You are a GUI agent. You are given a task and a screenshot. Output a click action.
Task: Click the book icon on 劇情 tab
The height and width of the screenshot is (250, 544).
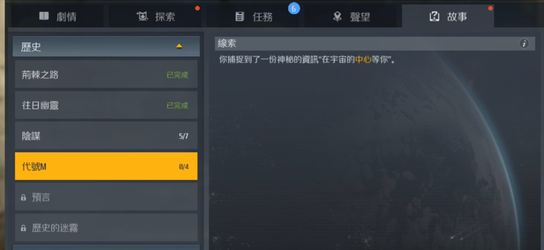(44, 16)
